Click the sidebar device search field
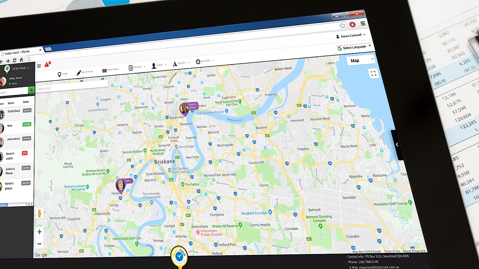Image resolution: width=479 pixels, height=269 pixels. coord(14,91)
